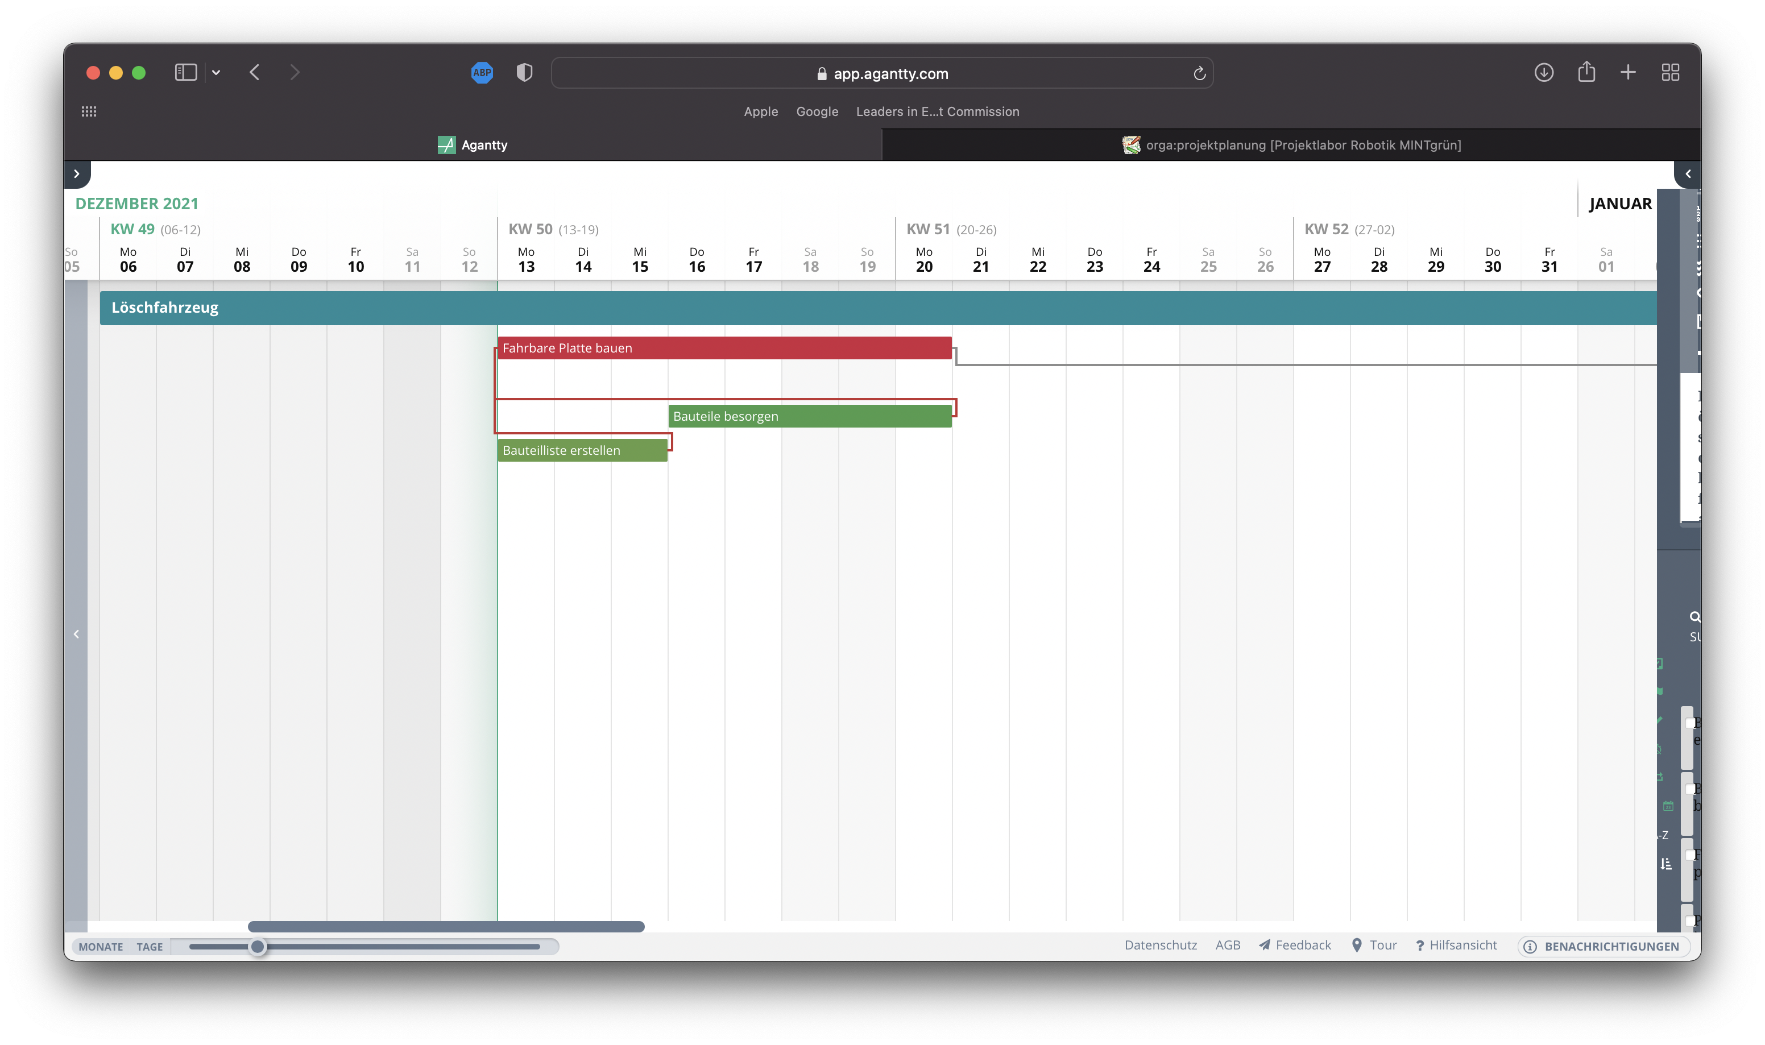The image size is (1765, 1045).
Task: Click the KW 51 week header
Action: pyautogui.click(x=951, y=230)
